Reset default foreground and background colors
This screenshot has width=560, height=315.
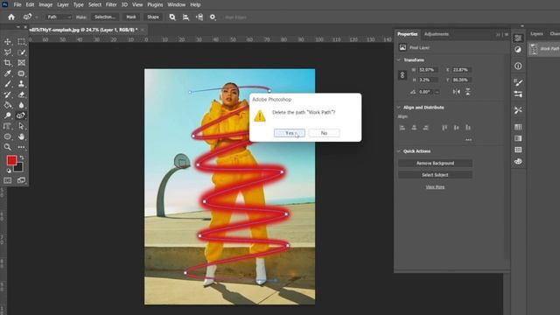pos(9,171)
